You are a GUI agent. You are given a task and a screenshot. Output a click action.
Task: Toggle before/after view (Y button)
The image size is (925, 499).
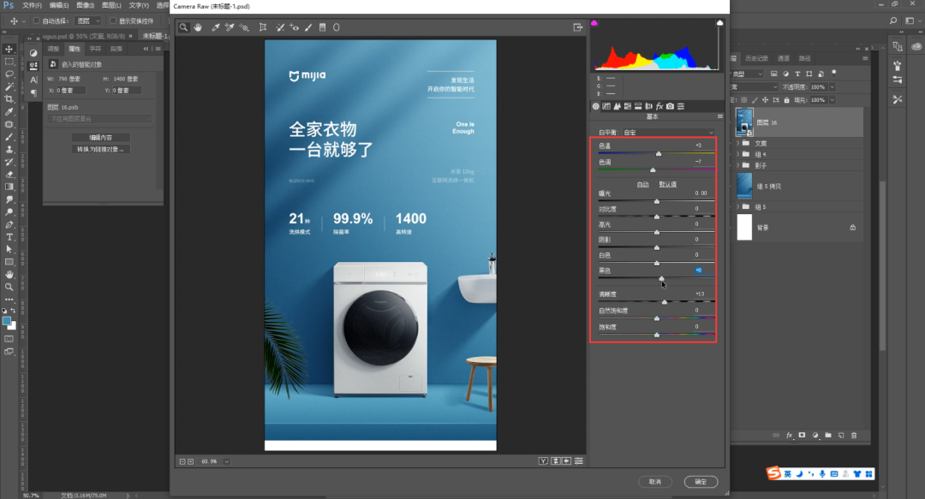(543, 461)
